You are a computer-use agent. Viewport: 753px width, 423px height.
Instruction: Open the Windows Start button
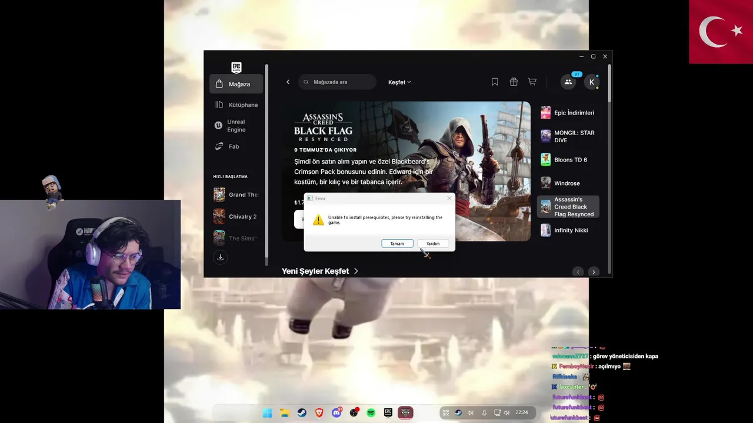point(267,413)
